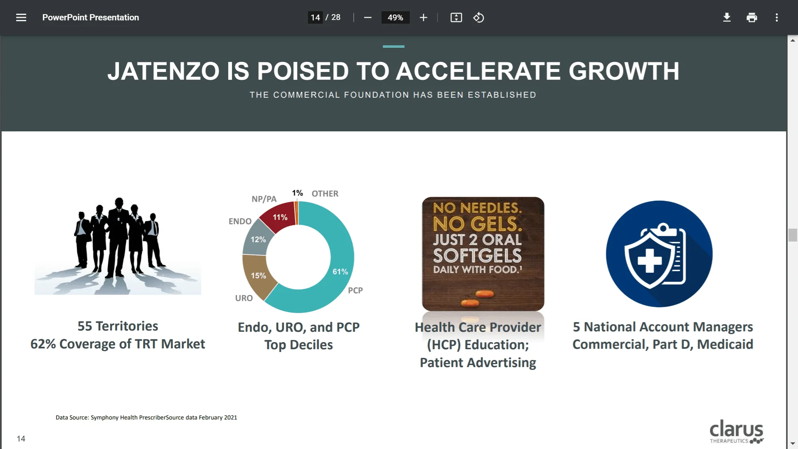Screen dimensions: 798x449
Task: Click the Top Deciles caption
Action: click(x=298, y=345)
